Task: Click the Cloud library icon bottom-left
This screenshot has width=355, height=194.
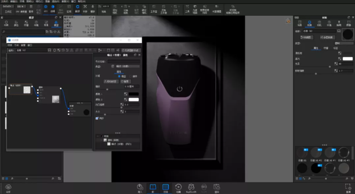Action: point(8,188)
